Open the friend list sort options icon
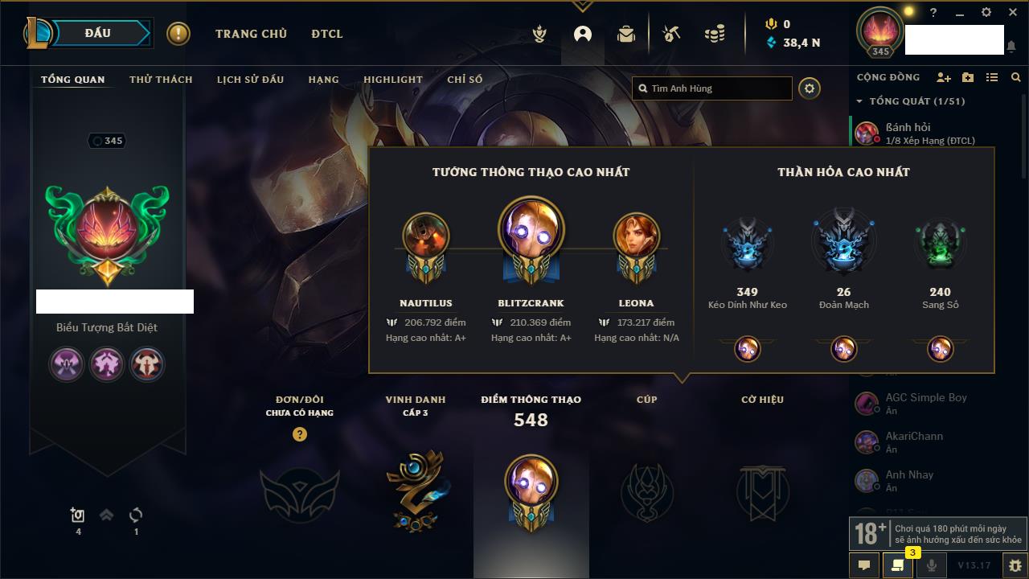 [x=992, y=77]
